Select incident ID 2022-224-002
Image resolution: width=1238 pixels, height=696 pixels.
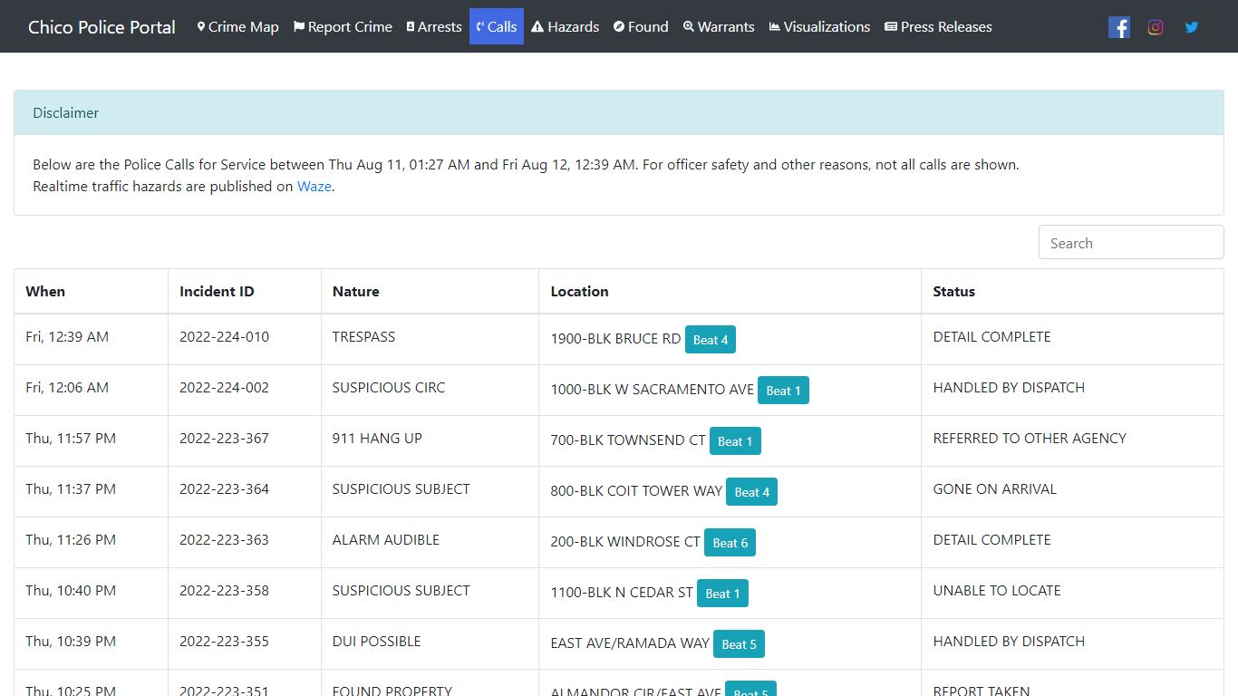point(224,388)
